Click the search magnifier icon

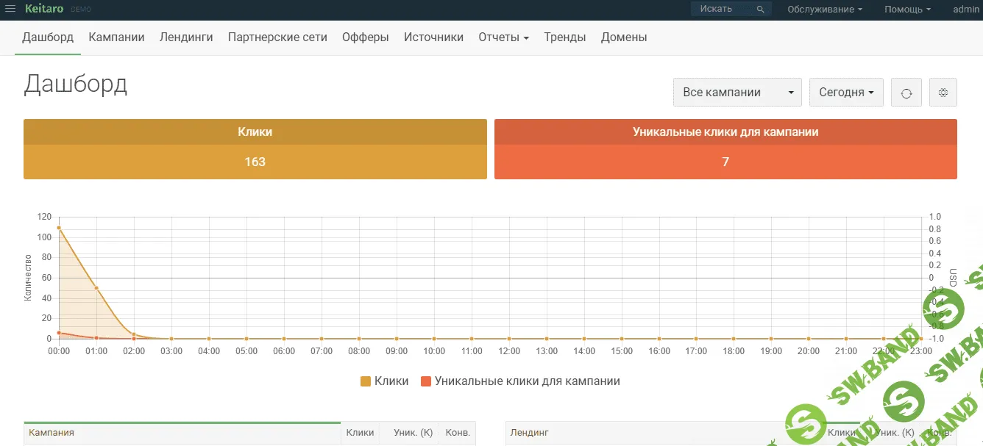(761, 10)
